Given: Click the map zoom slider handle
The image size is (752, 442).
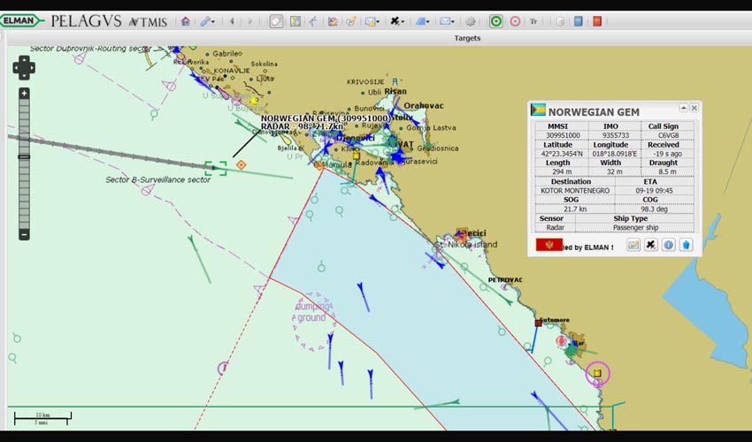Looking at the screenshot, I should [24, 156].
